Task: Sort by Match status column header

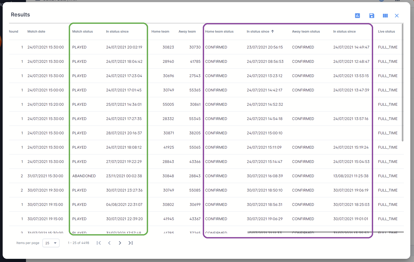Action: coord(83,32)
